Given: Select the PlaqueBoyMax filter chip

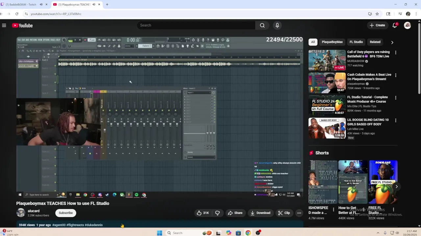Looking at the screenshot, I should pyautogui.click(x=332, y=42).
